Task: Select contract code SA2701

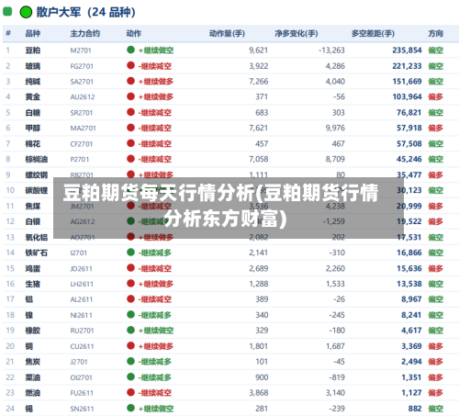Action: [82, 82]
